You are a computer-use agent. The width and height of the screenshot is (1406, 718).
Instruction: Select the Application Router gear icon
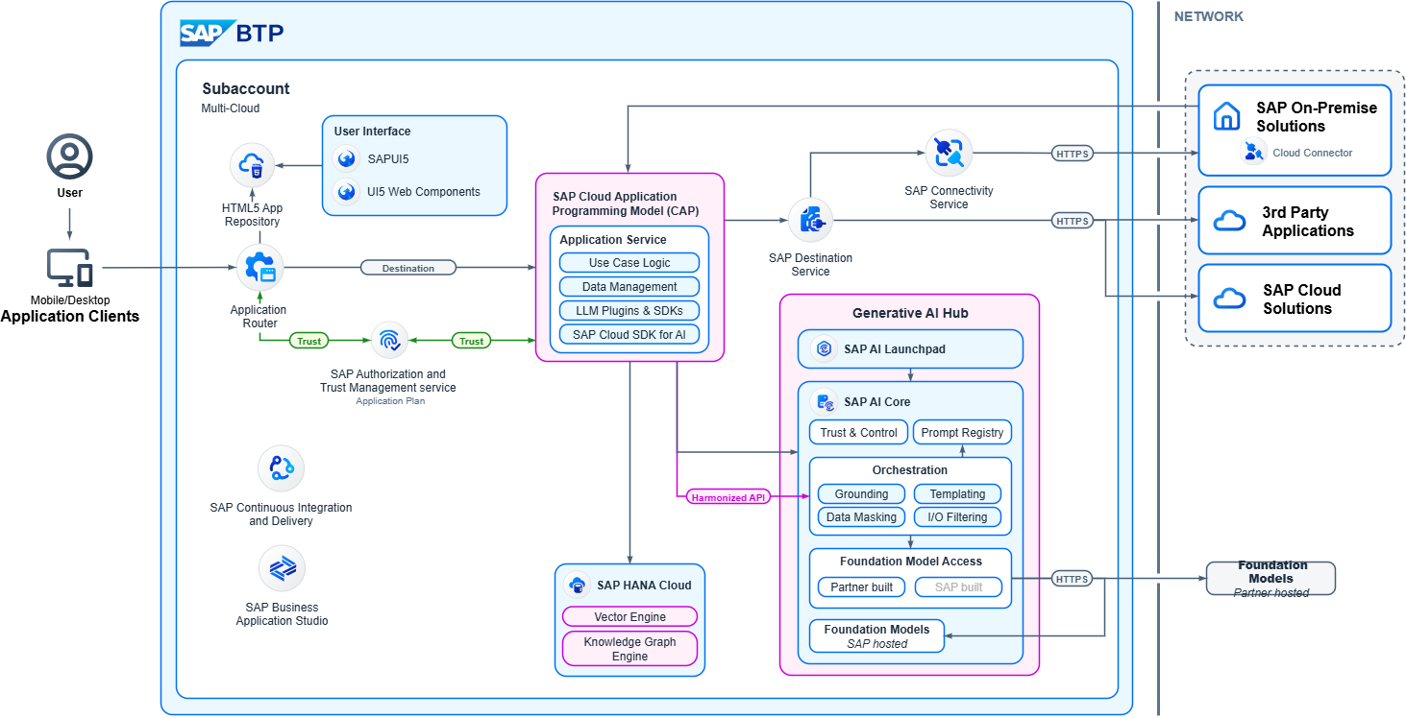tap(259, 268)
